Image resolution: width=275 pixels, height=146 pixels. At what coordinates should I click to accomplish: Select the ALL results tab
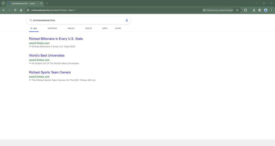pyautogui.click(x=34, y=28)
